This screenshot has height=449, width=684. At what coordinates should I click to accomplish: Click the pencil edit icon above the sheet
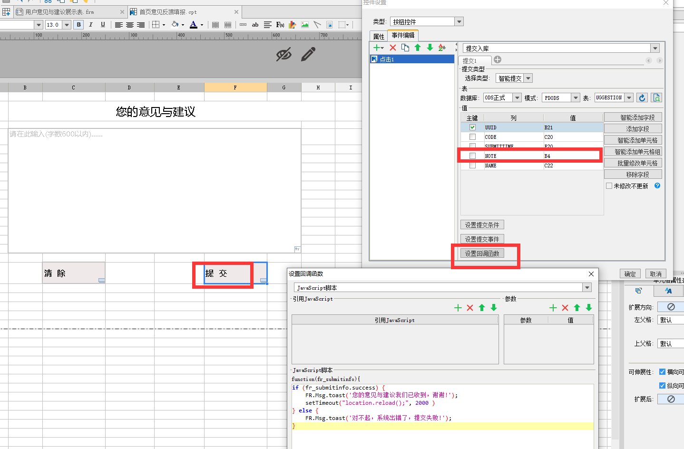pos(308,54)
